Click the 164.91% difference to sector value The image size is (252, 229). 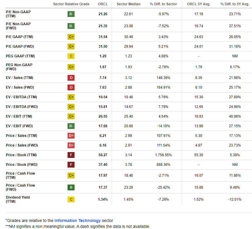pos(163,87)
